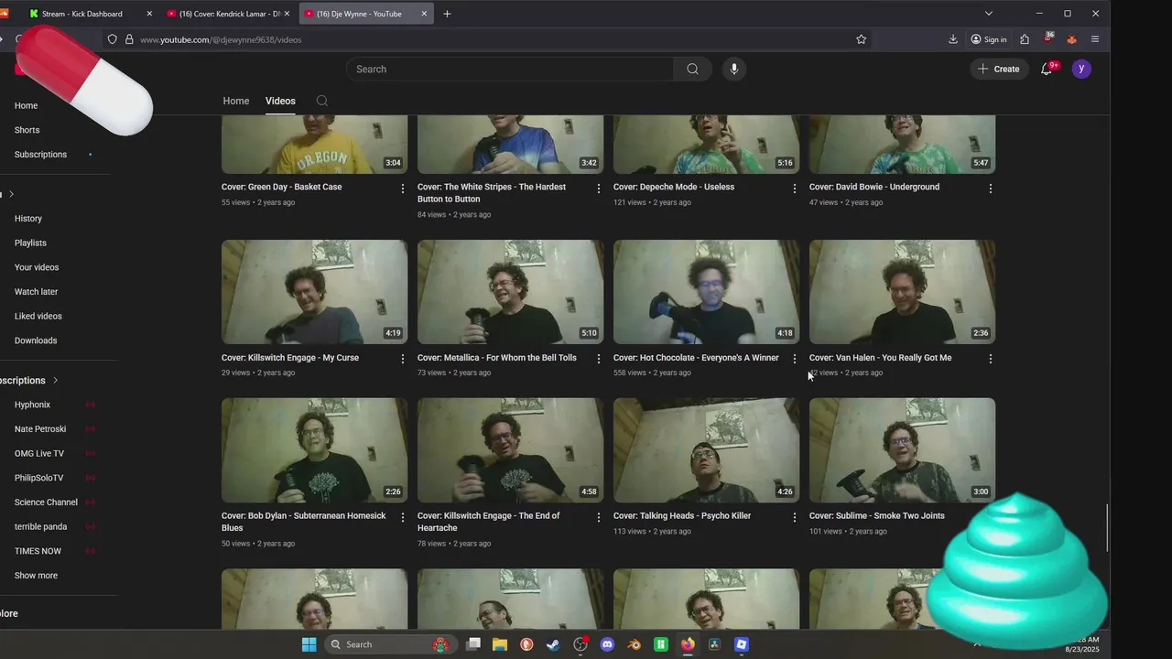This screenshot has height=659, width=1172.
Task: Open options for Metallica Bell Tolls video
Action: 599,359
